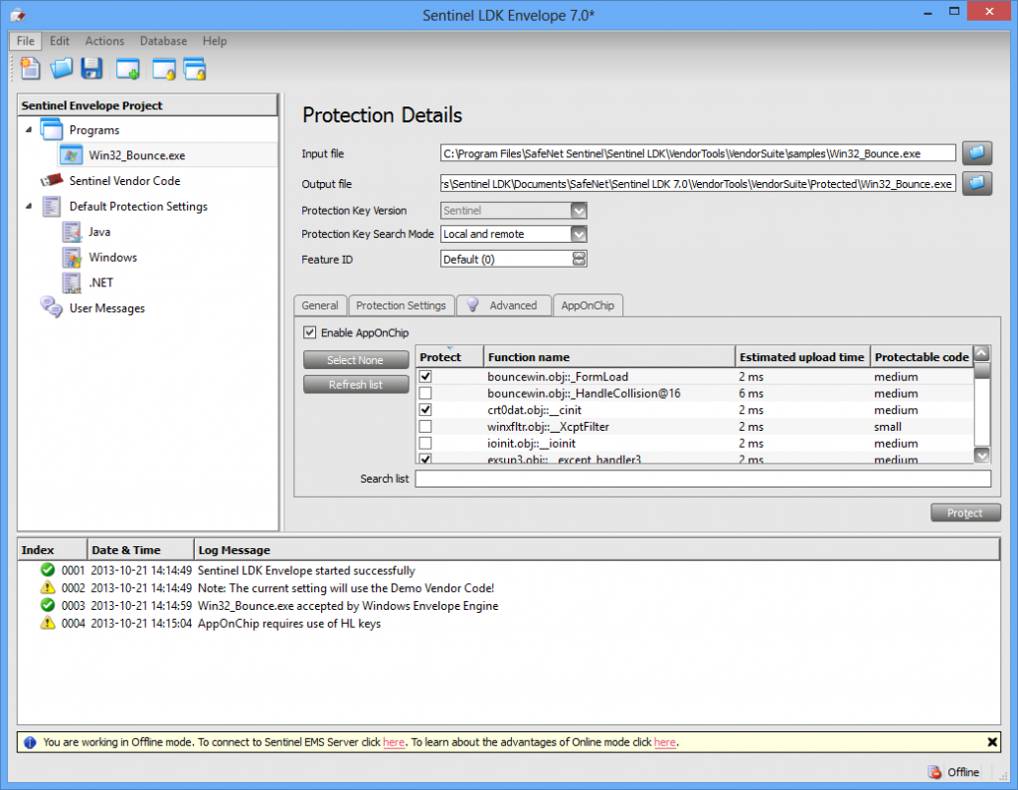Screen dimensions: 1018x790
Task: Click the warning icon on log entry 0004
Action: (48, 623)
